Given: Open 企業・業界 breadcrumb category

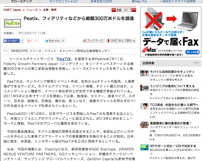Looking at the screenshot, I should 50,10.
